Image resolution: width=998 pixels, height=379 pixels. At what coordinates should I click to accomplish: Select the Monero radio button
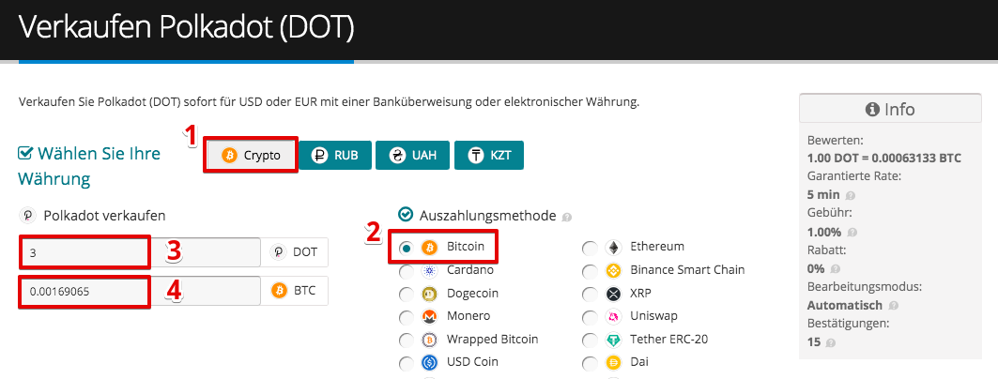click(407, 317)
